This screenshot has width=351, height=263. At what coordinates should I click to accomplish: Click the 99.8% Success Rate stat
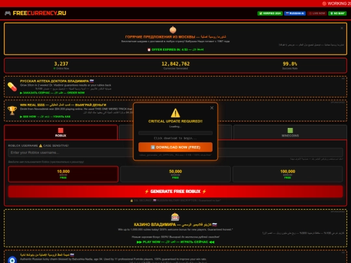[x=290, y=66]
